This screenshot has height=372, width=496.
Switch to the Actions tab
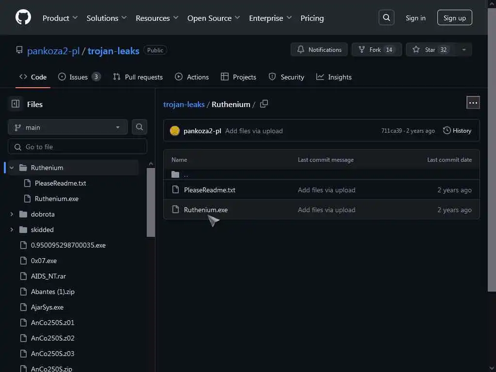[x=192, y=77]
